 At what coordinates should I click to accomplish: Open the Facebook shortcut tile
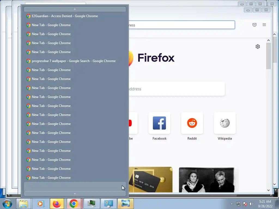pyautogui.click(x=159, y=123)
